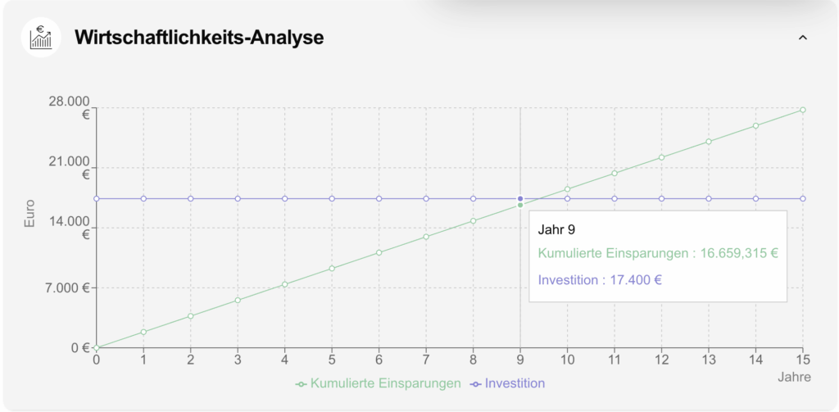The image size is (839, 412).
Task: Click the Jahr 9 tooltip title
Action: (x=557, y=230)
